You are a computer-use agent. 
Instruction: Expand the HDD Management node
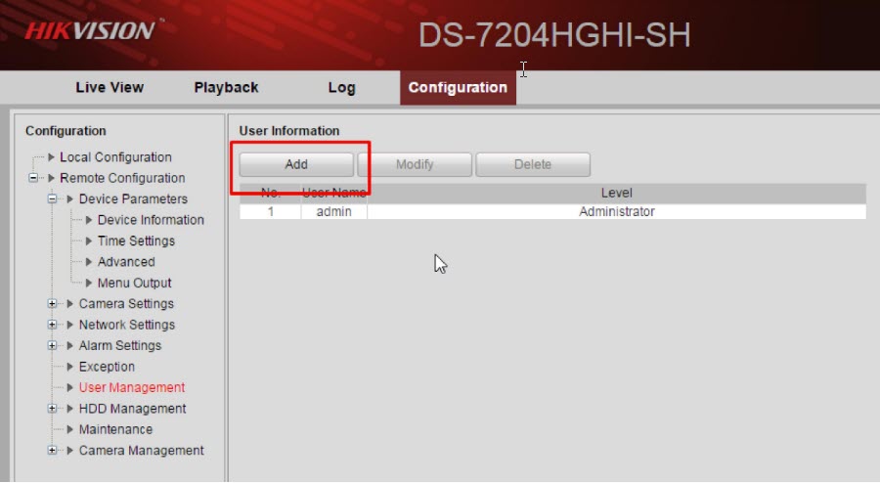tap(53, 409)
